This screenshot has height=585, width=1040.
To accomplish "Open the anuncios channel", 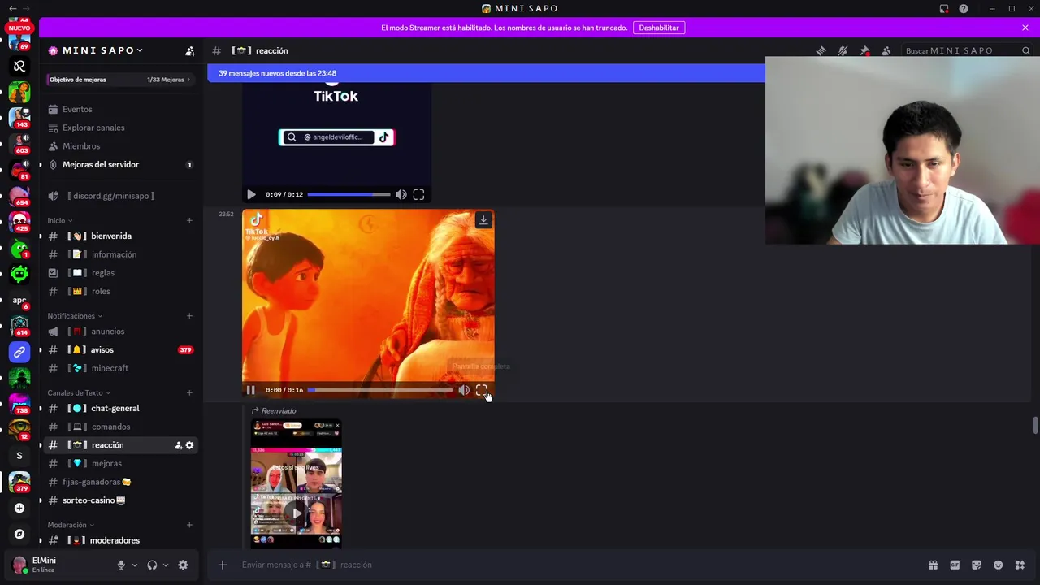I will [x=120, y=331].
